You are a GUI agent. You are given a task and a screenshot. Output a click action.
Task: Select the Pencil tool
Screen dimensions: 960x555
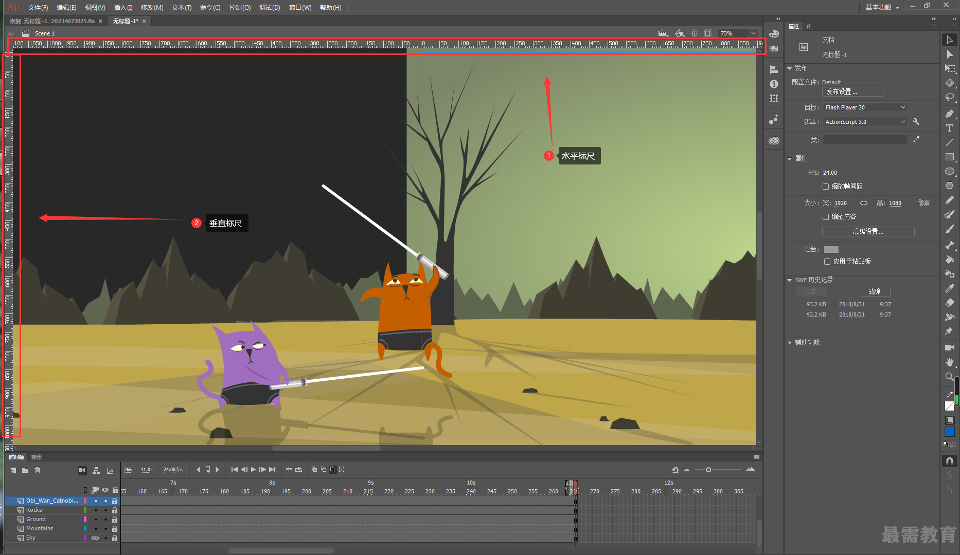[x=950, y=200]
